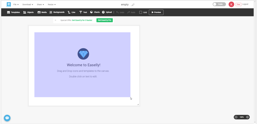Click the 'empty' project title
This screenshot has height=124, width=257.
[125, 4]
